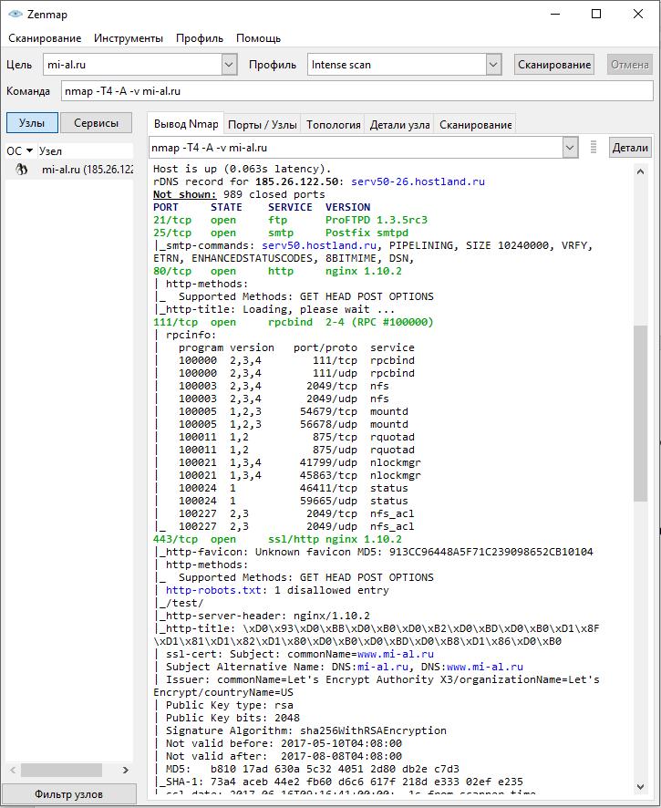The width and height of the screenshot is (661, 808).
Task: Expand the Цель target dropdown
Action: (x=229, y=65)
